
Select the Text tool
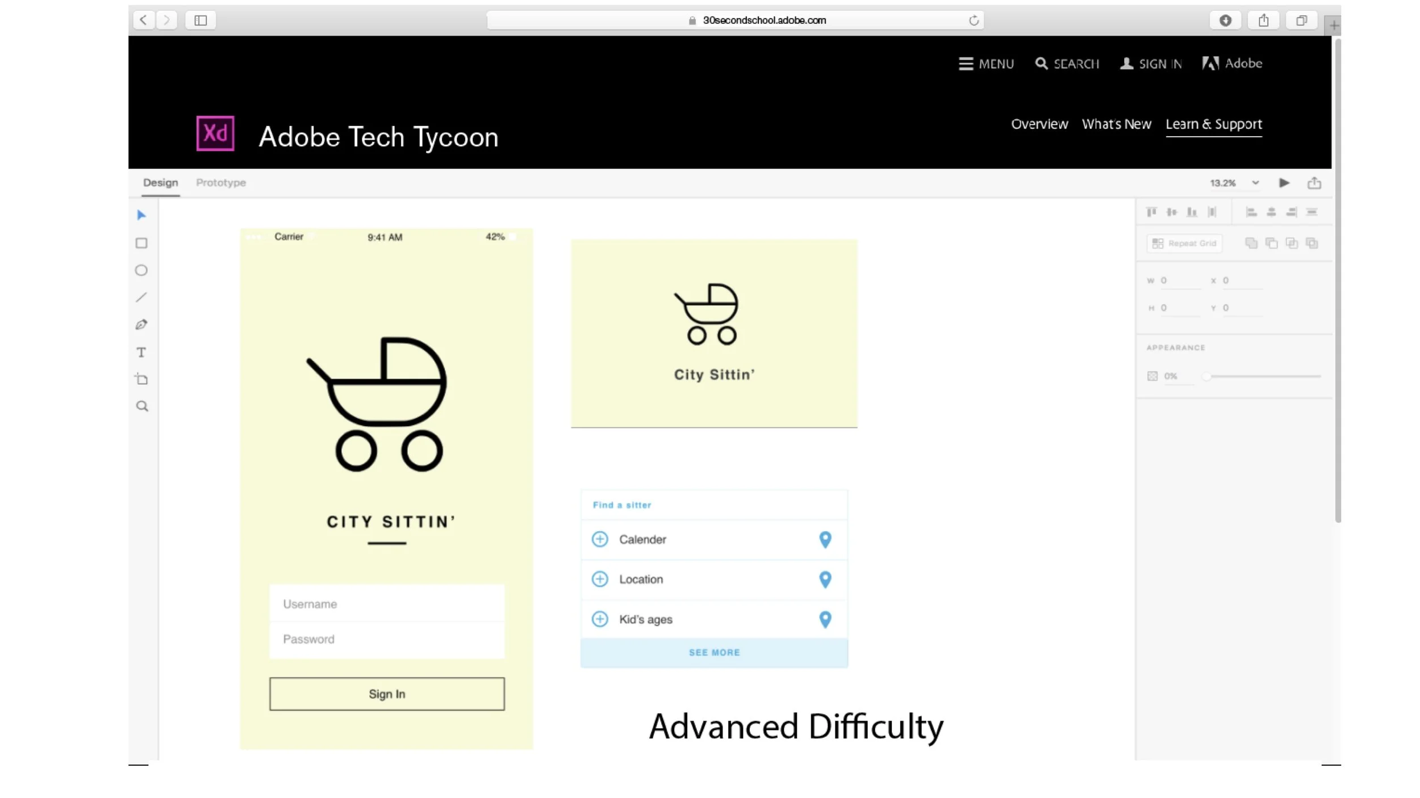pos(141,352)
